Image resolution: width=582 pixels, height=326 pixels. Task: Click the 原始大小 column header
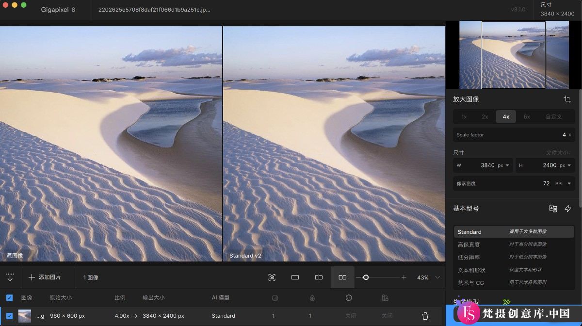61,297
